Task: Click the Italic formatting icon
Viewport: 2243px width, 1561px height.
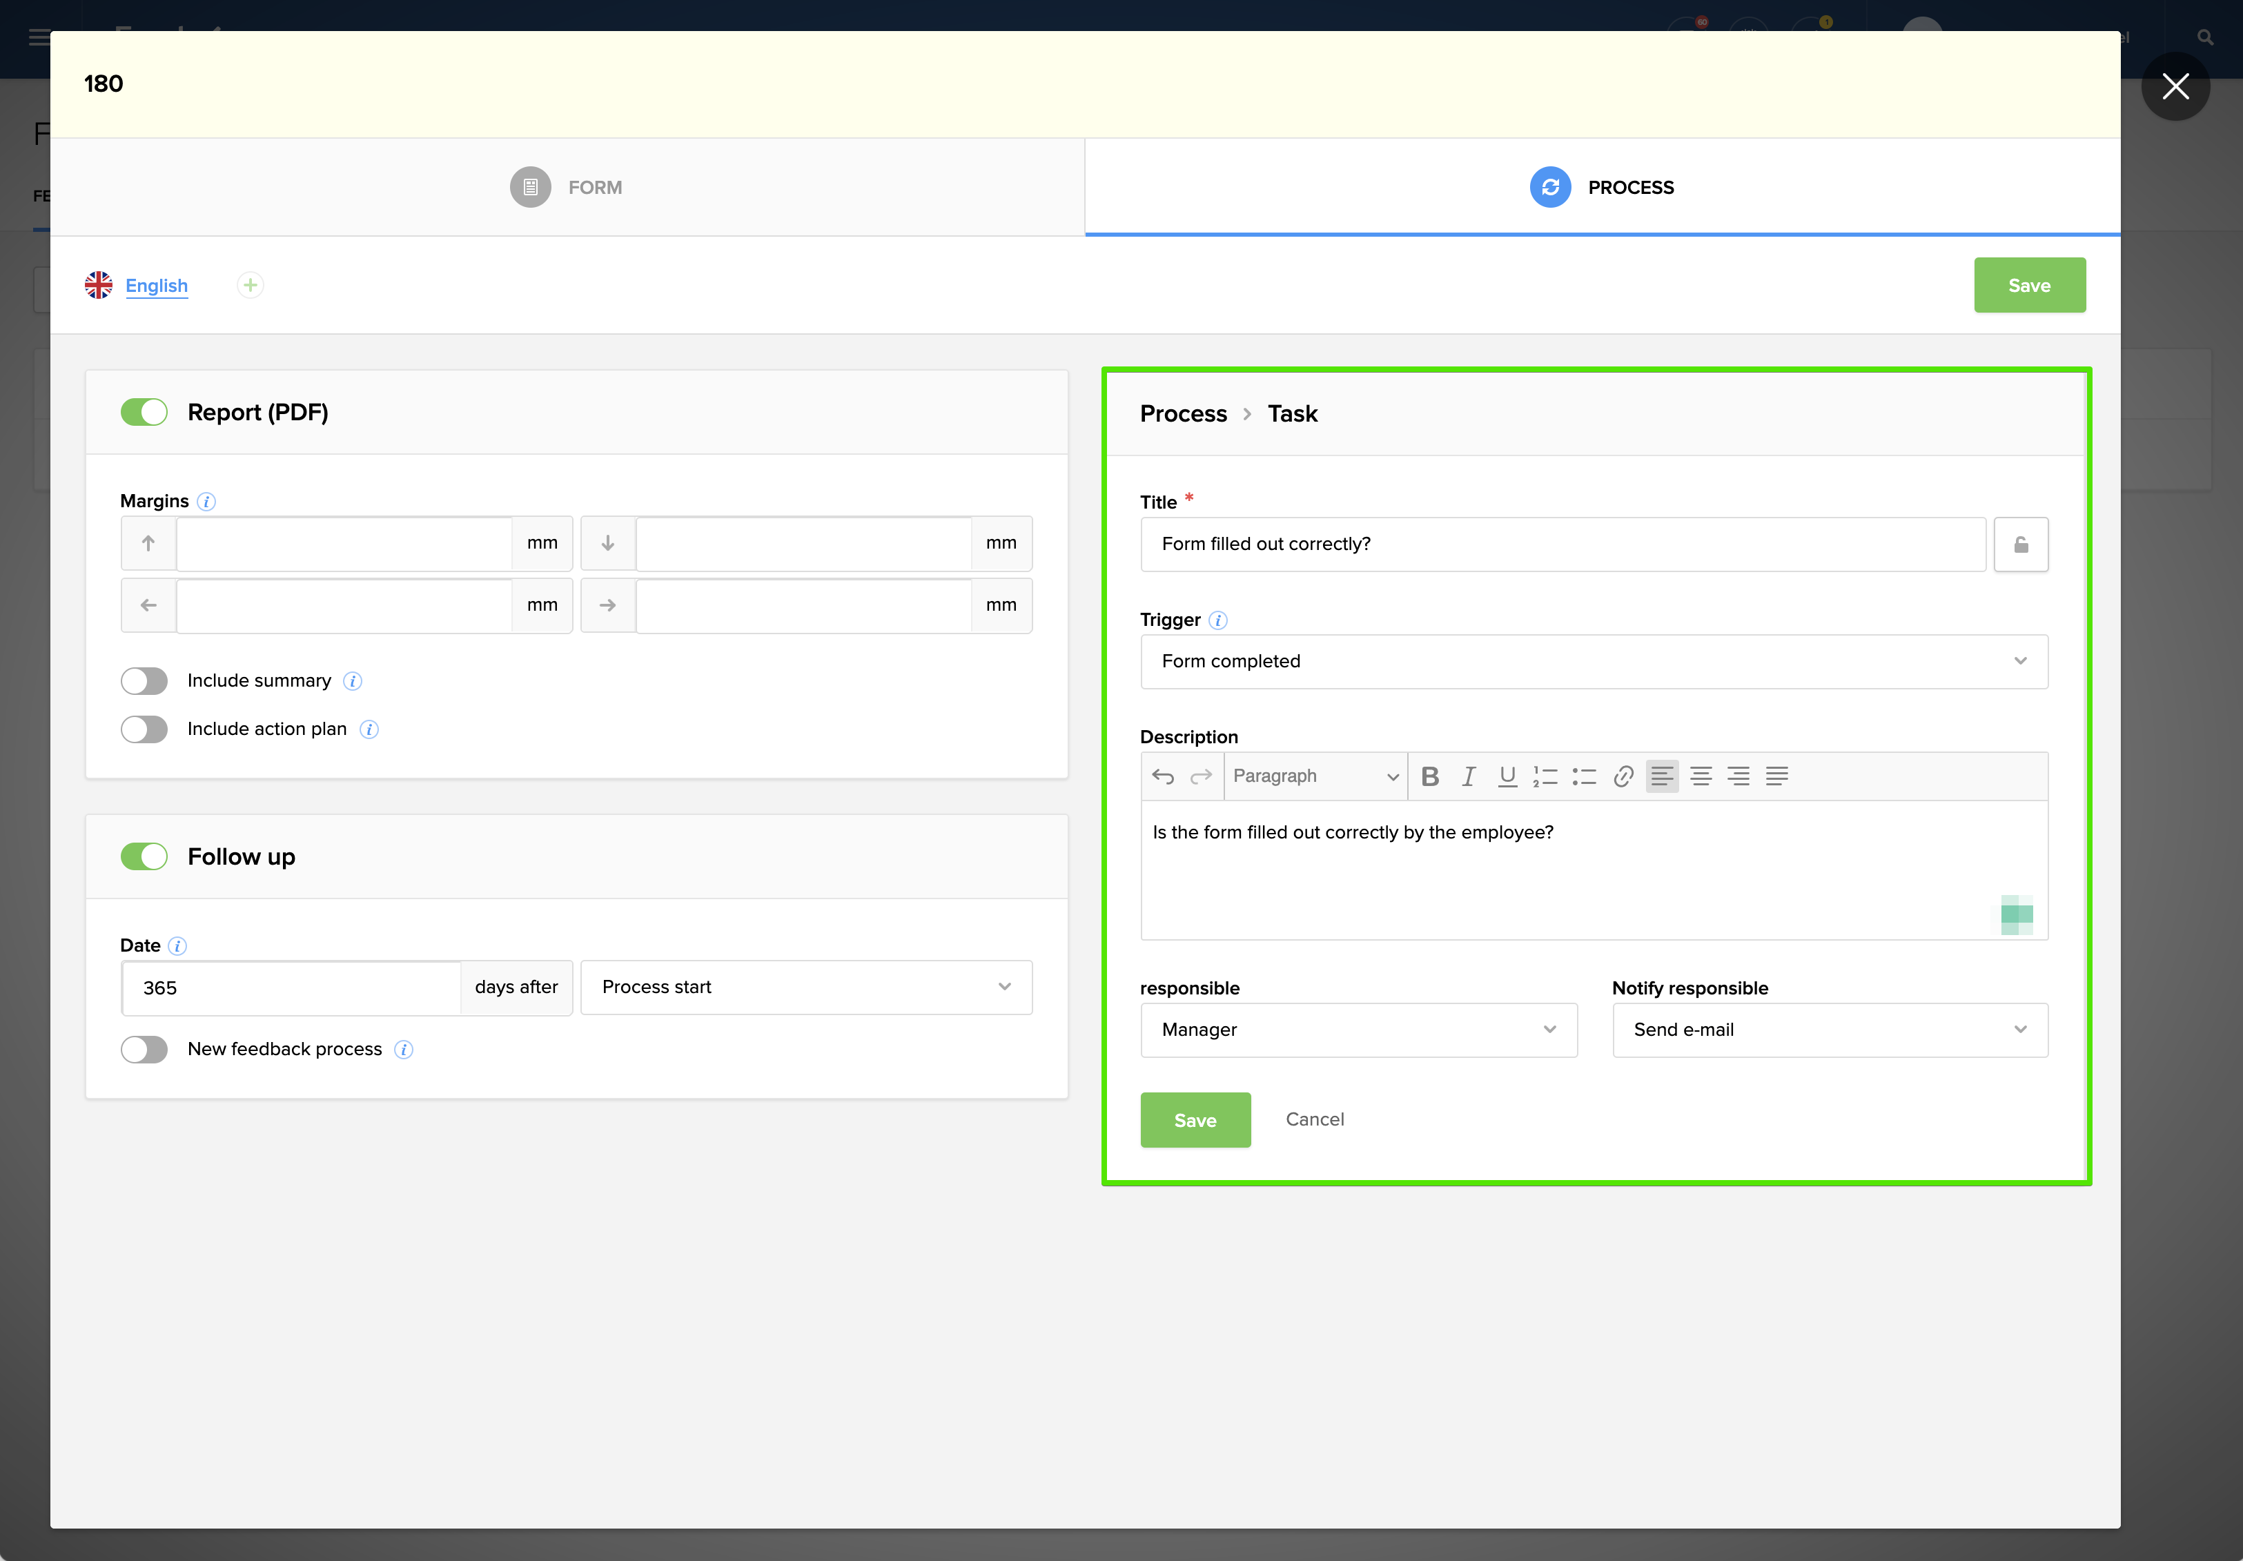Action: (x=1469, y=776)
